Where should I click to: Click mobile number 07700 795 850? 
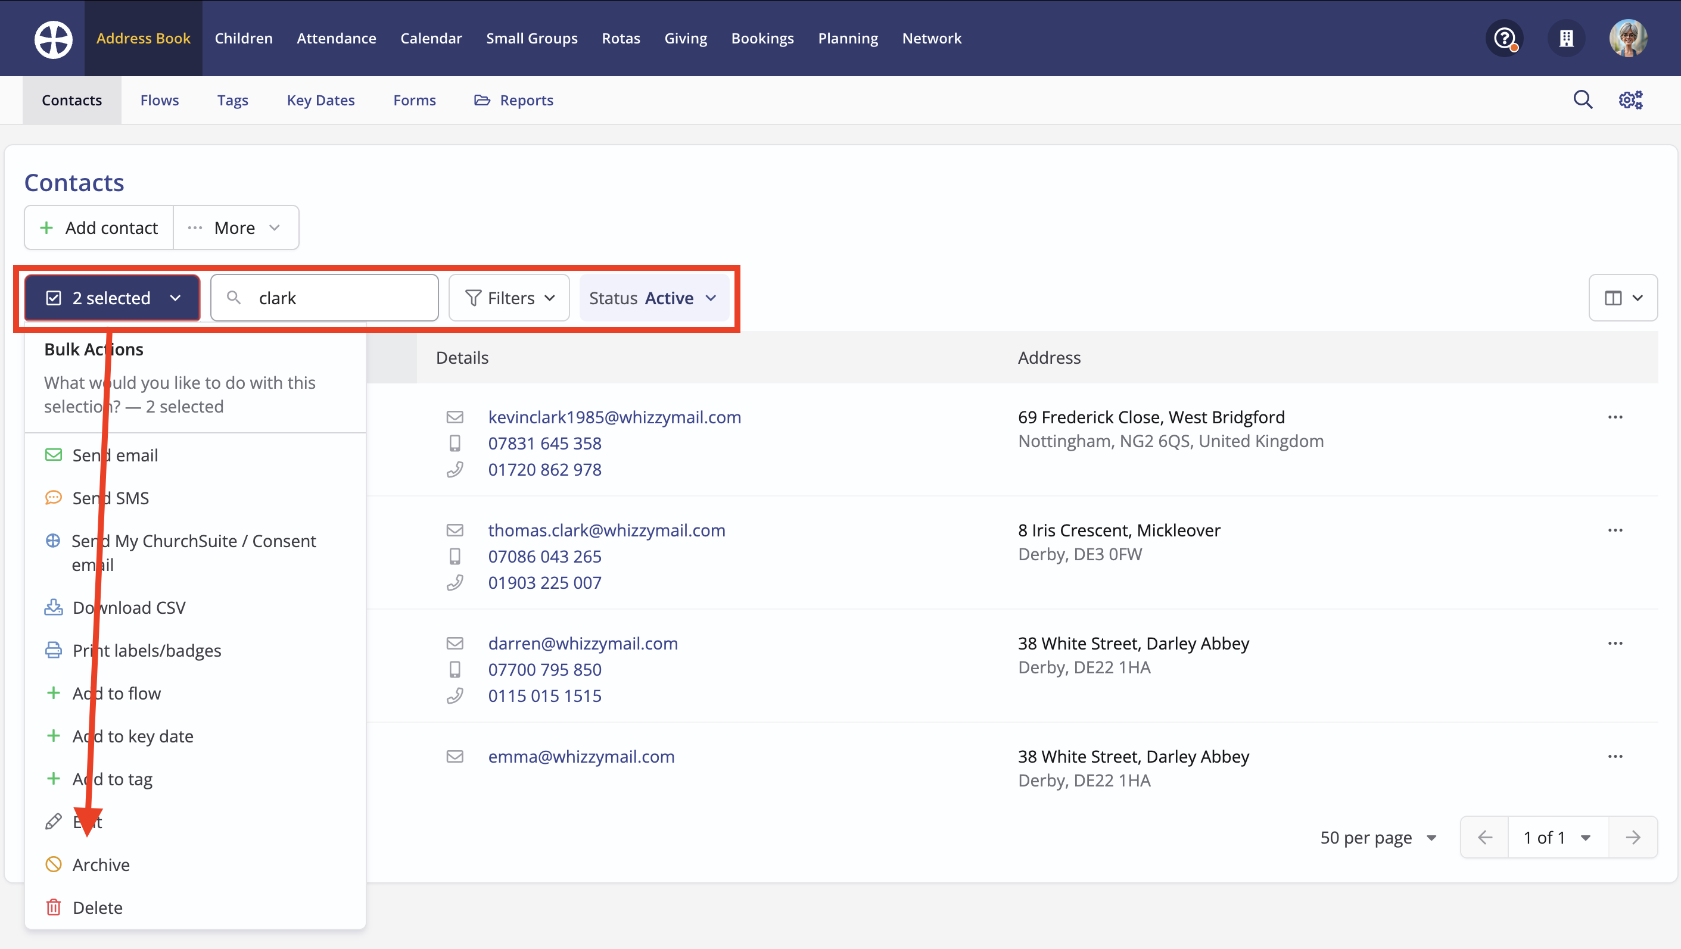tap(544, 669)
